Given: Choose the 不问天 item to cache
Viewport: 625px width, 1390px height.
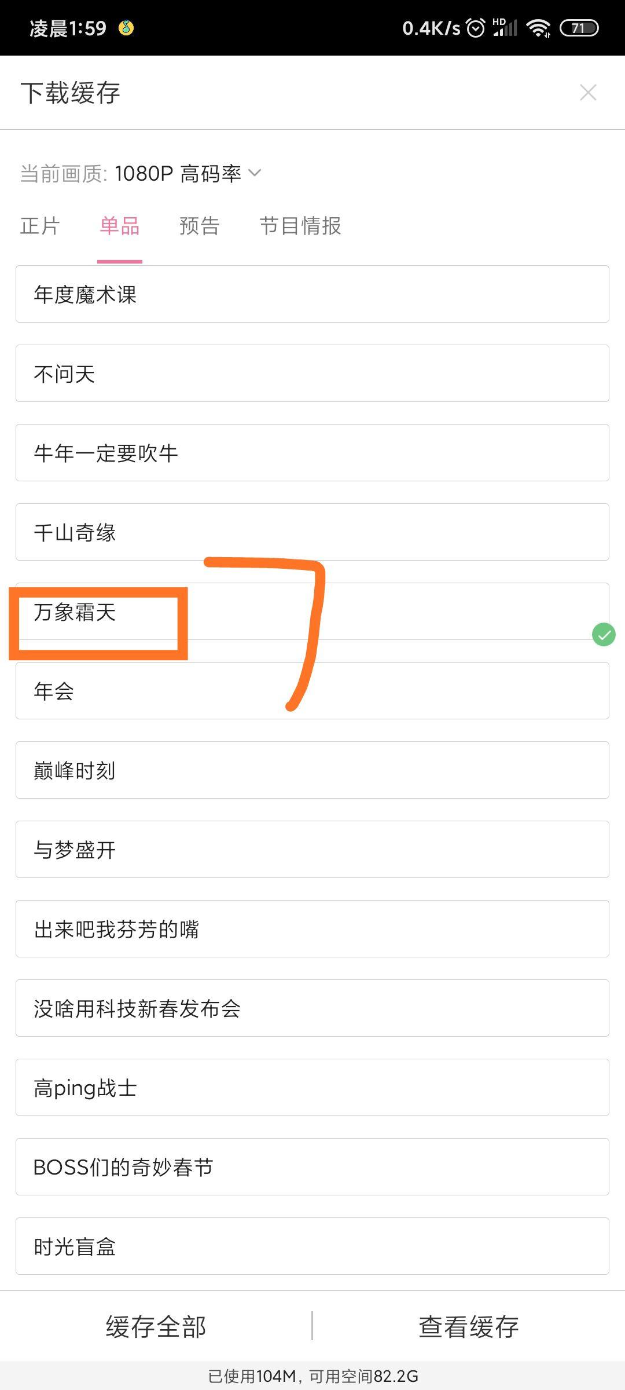Looking at the screenshot, I should click(312, 374).
